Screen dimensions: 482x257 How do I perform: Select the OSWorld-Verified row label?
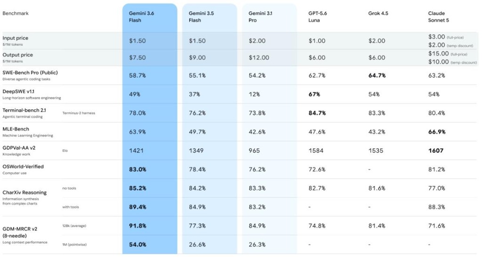coord(23,166)
